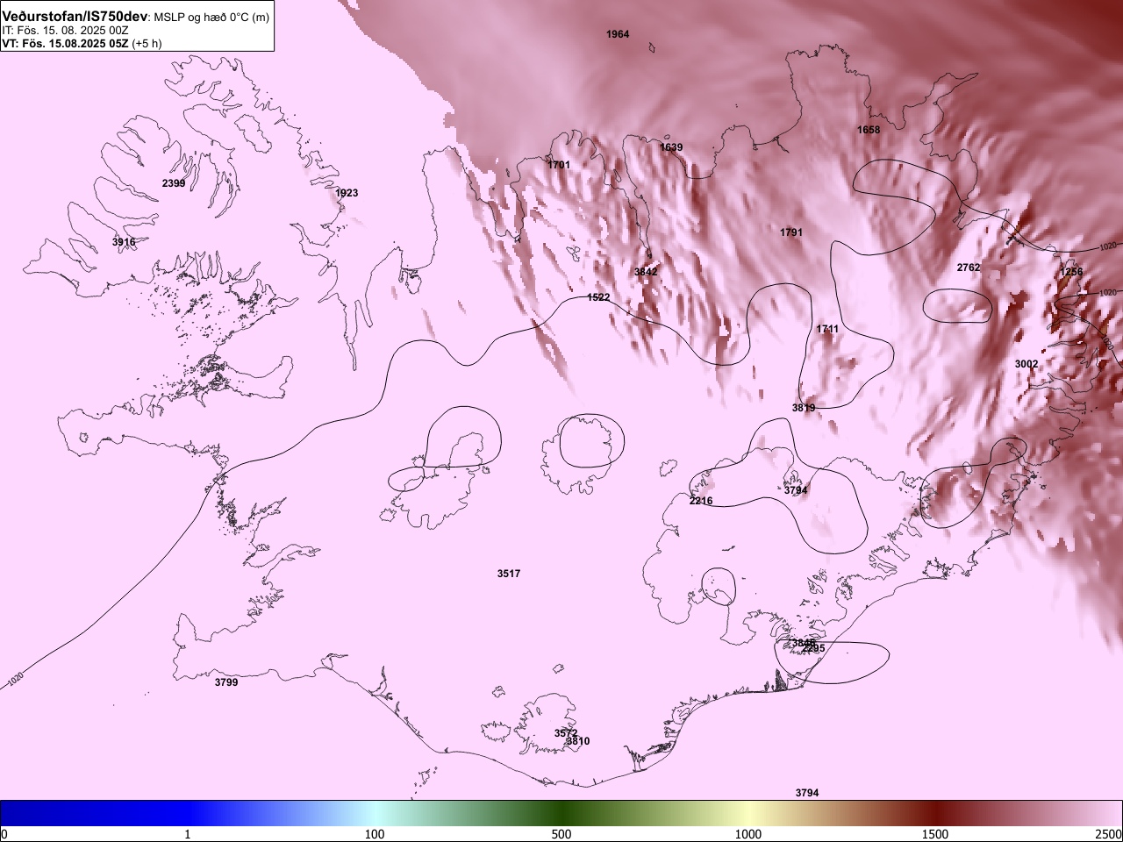Click the 1 tick on the color scale
Screen dimensions: 1123x842
(x=188, y=833)
